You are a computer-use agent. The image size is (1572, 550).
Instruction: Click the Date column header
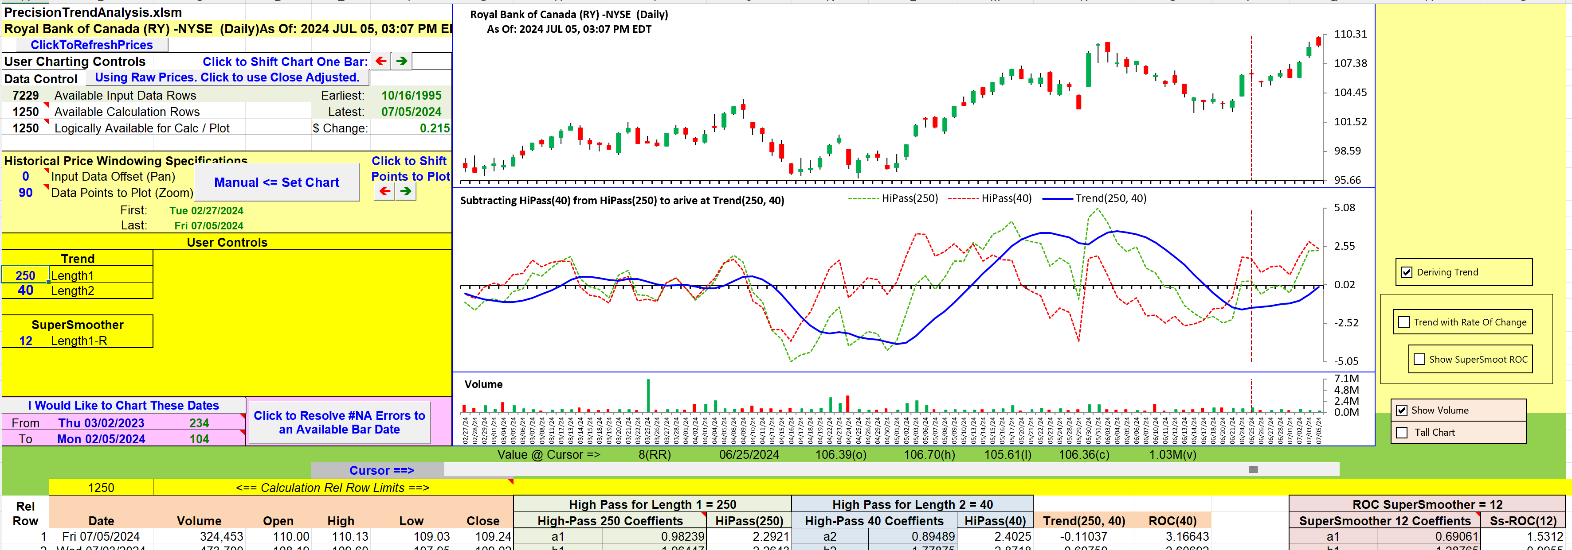[101, 521]
